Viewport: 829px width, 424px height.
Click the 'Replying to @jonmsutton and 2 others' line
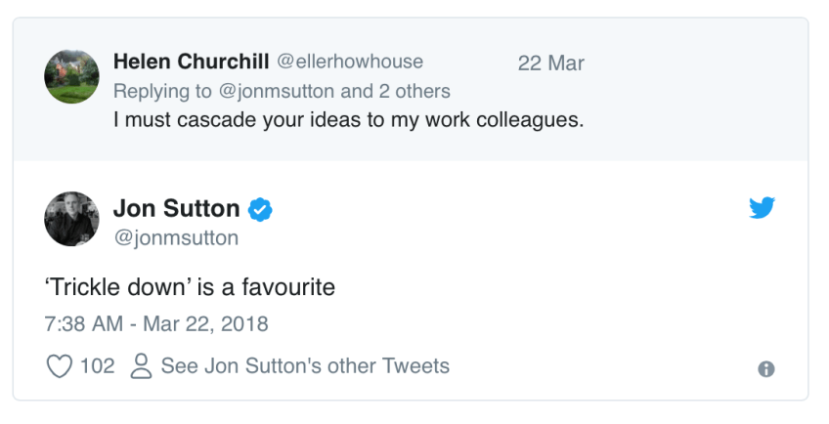[x=282, y=92]
